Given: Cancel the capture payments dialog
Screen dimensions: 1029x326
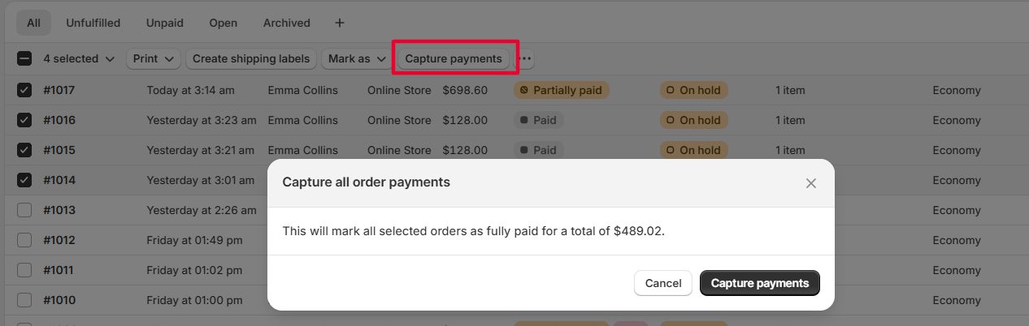Looking at the screenshot, I should [662, 283].
